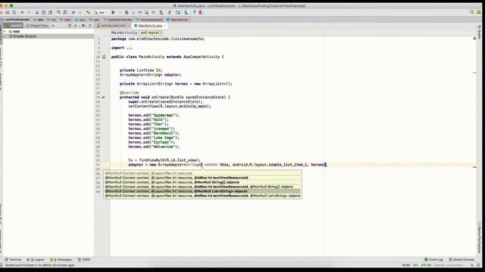This screenshot has height=272, width=485.
Task: Click the Help question mark icon
Action: (x=194, y=12)
